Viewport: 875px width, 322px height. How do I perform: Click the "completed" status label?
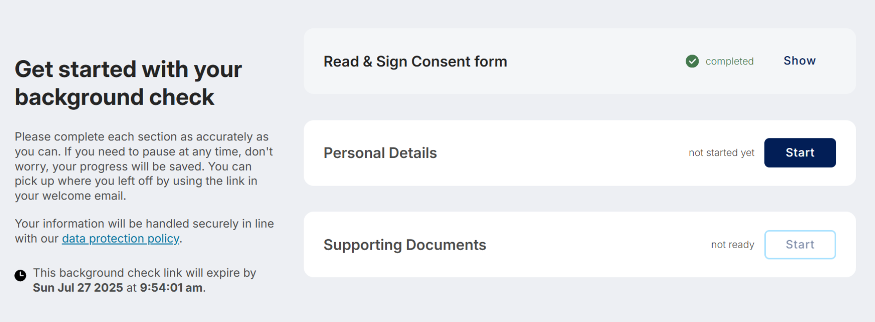(729, 62)
